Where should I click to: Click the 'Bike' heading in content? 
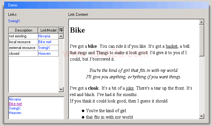77,30
